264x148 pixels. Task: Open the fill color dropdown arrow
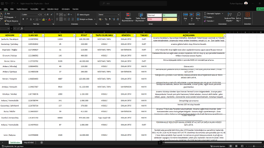click(x=46, y=19)
